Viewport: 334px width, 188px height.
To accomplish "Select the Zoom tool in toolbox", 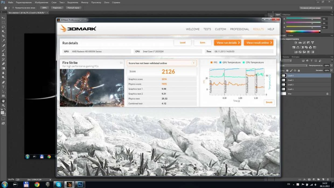I will click(x=4, y=106).
